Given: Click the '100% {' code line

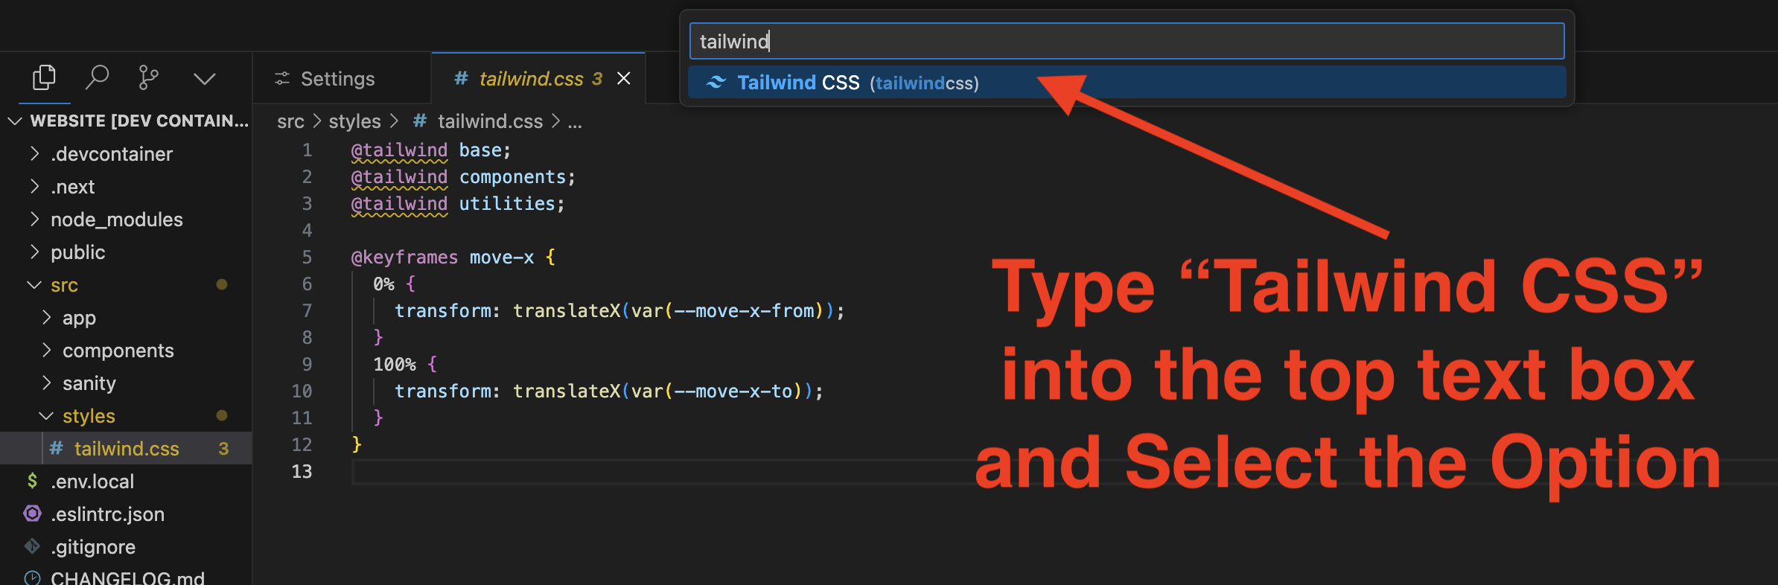Looking at the screenshot, I should tap(405, 365).
